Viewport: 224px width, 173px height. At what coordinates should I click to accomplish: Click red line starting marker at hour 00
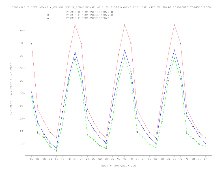coord(32,44)
